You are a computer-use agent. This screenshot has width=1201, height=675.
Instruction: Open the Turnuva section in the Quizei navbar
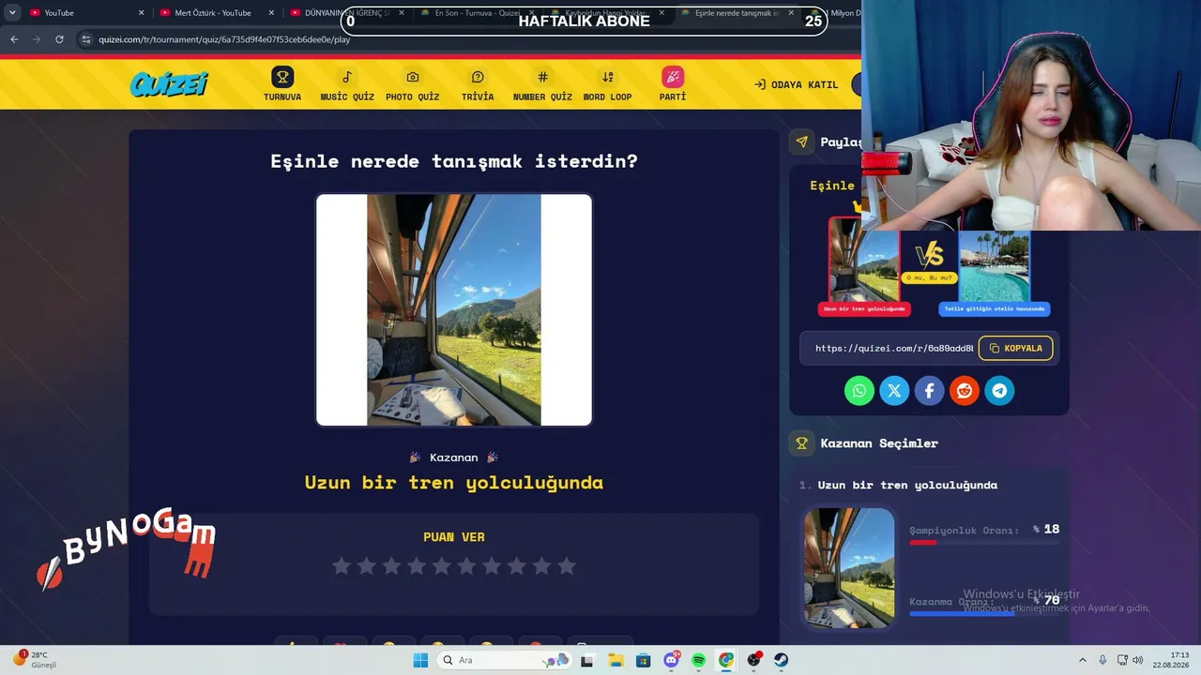click(x=282, y=84)
